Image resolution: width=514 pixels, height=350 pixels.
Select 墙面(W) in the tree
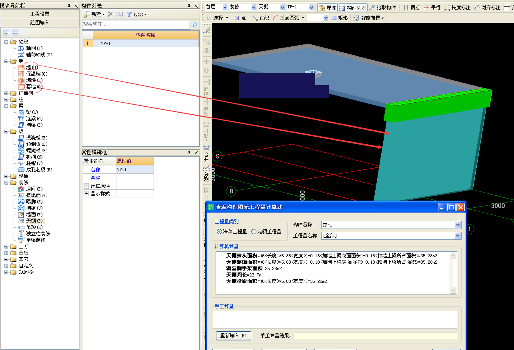pyautogui.click(x=34, y=214)
